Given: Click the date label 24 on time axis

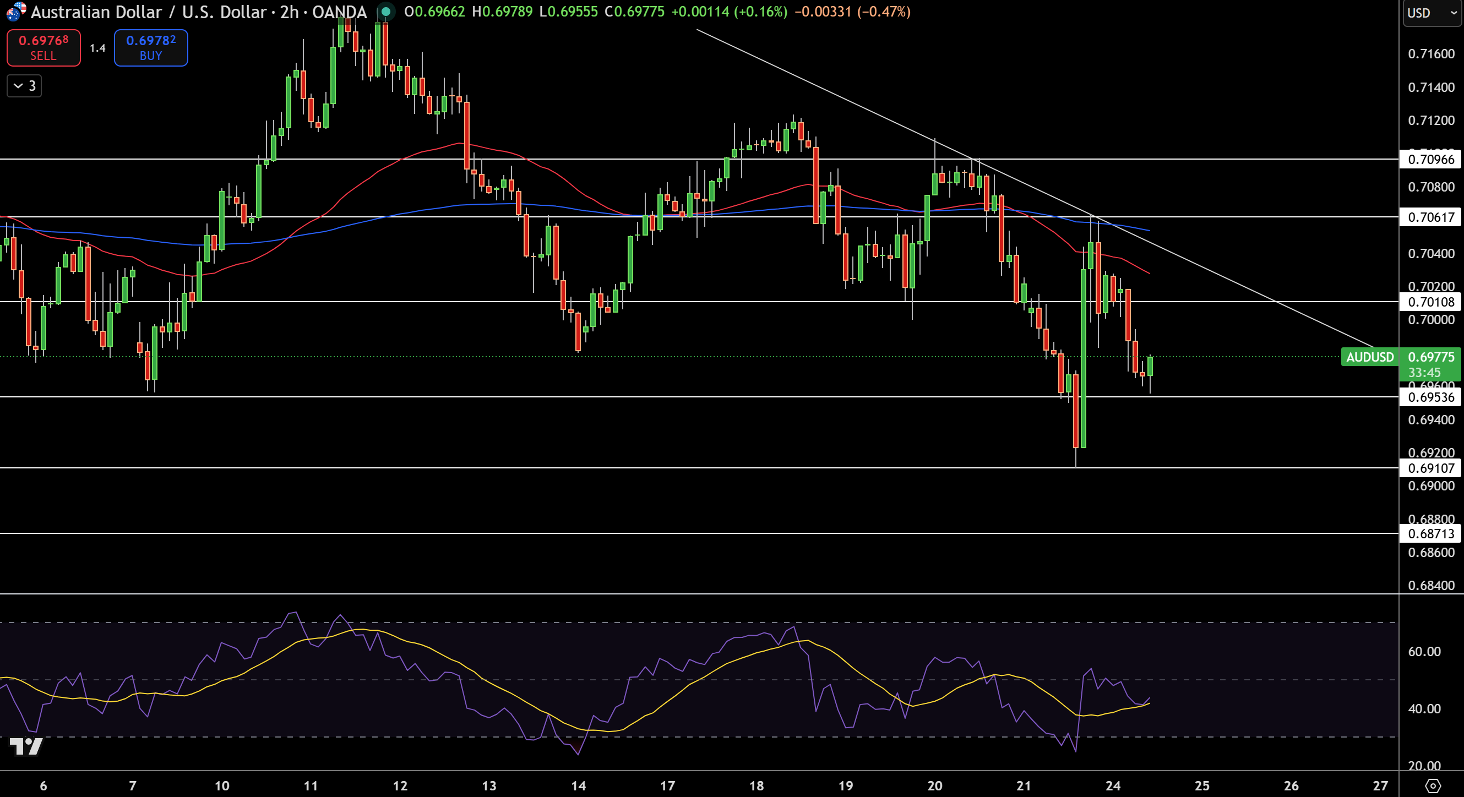Looking at the screenshot, I should coord(1113,785).
